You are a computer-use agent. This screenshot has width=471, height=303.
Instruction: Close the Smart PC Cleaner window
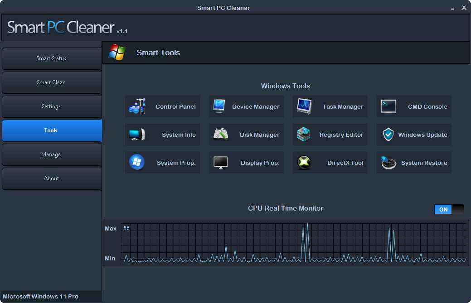pyautogui.click(x=464, y=8)
